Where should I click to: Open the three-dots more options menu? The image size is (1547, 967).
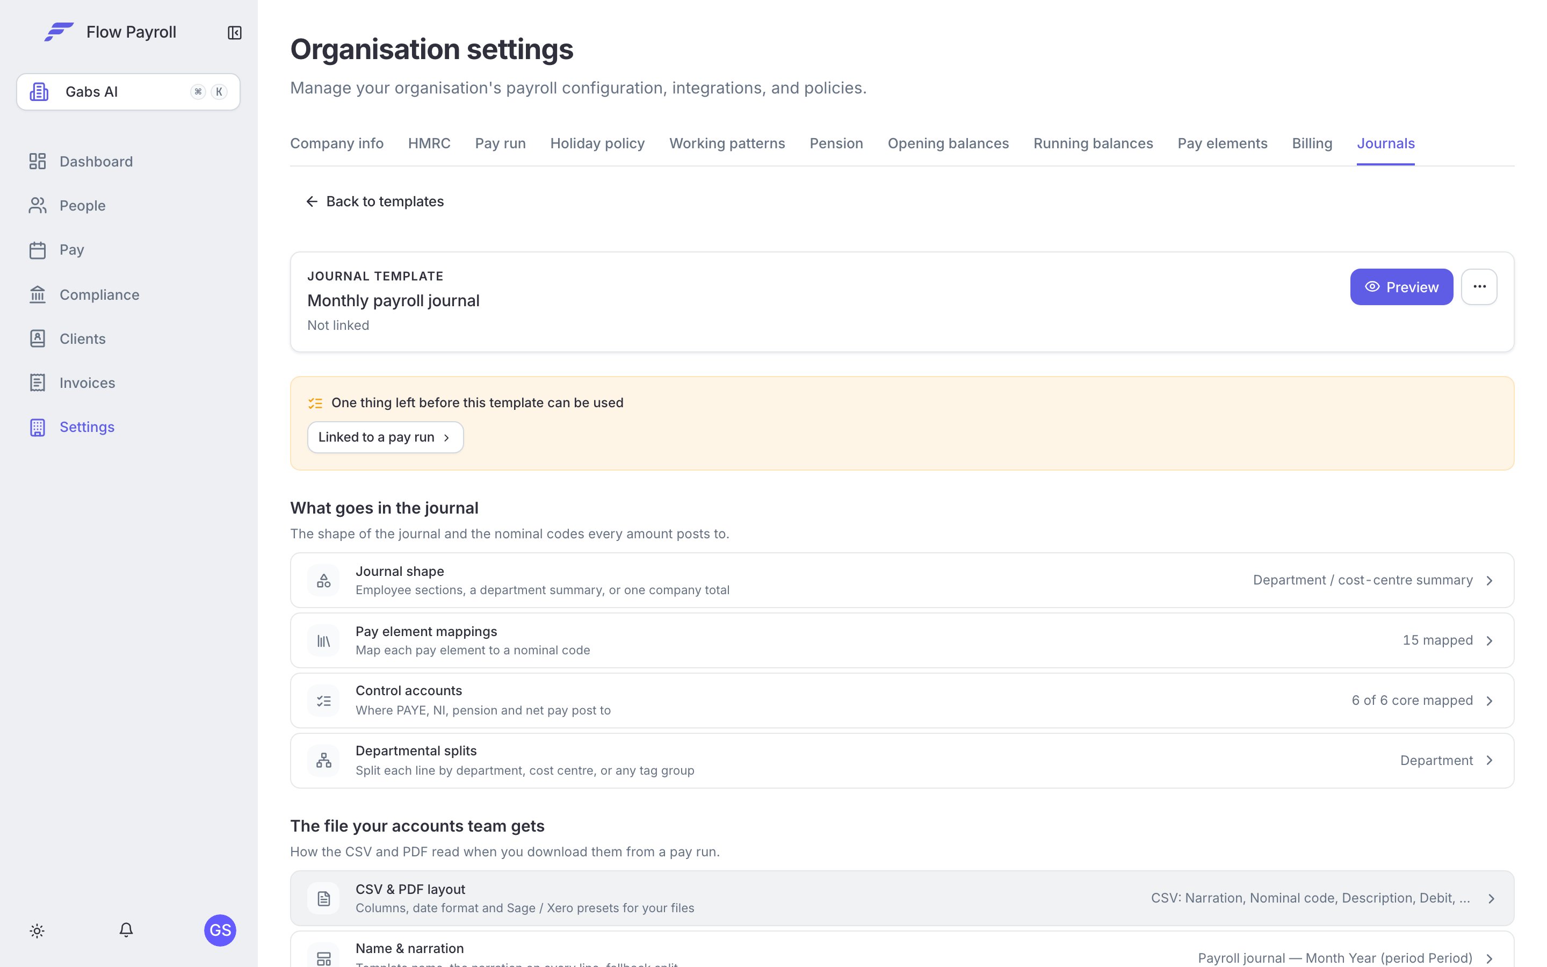point(1479,286)
